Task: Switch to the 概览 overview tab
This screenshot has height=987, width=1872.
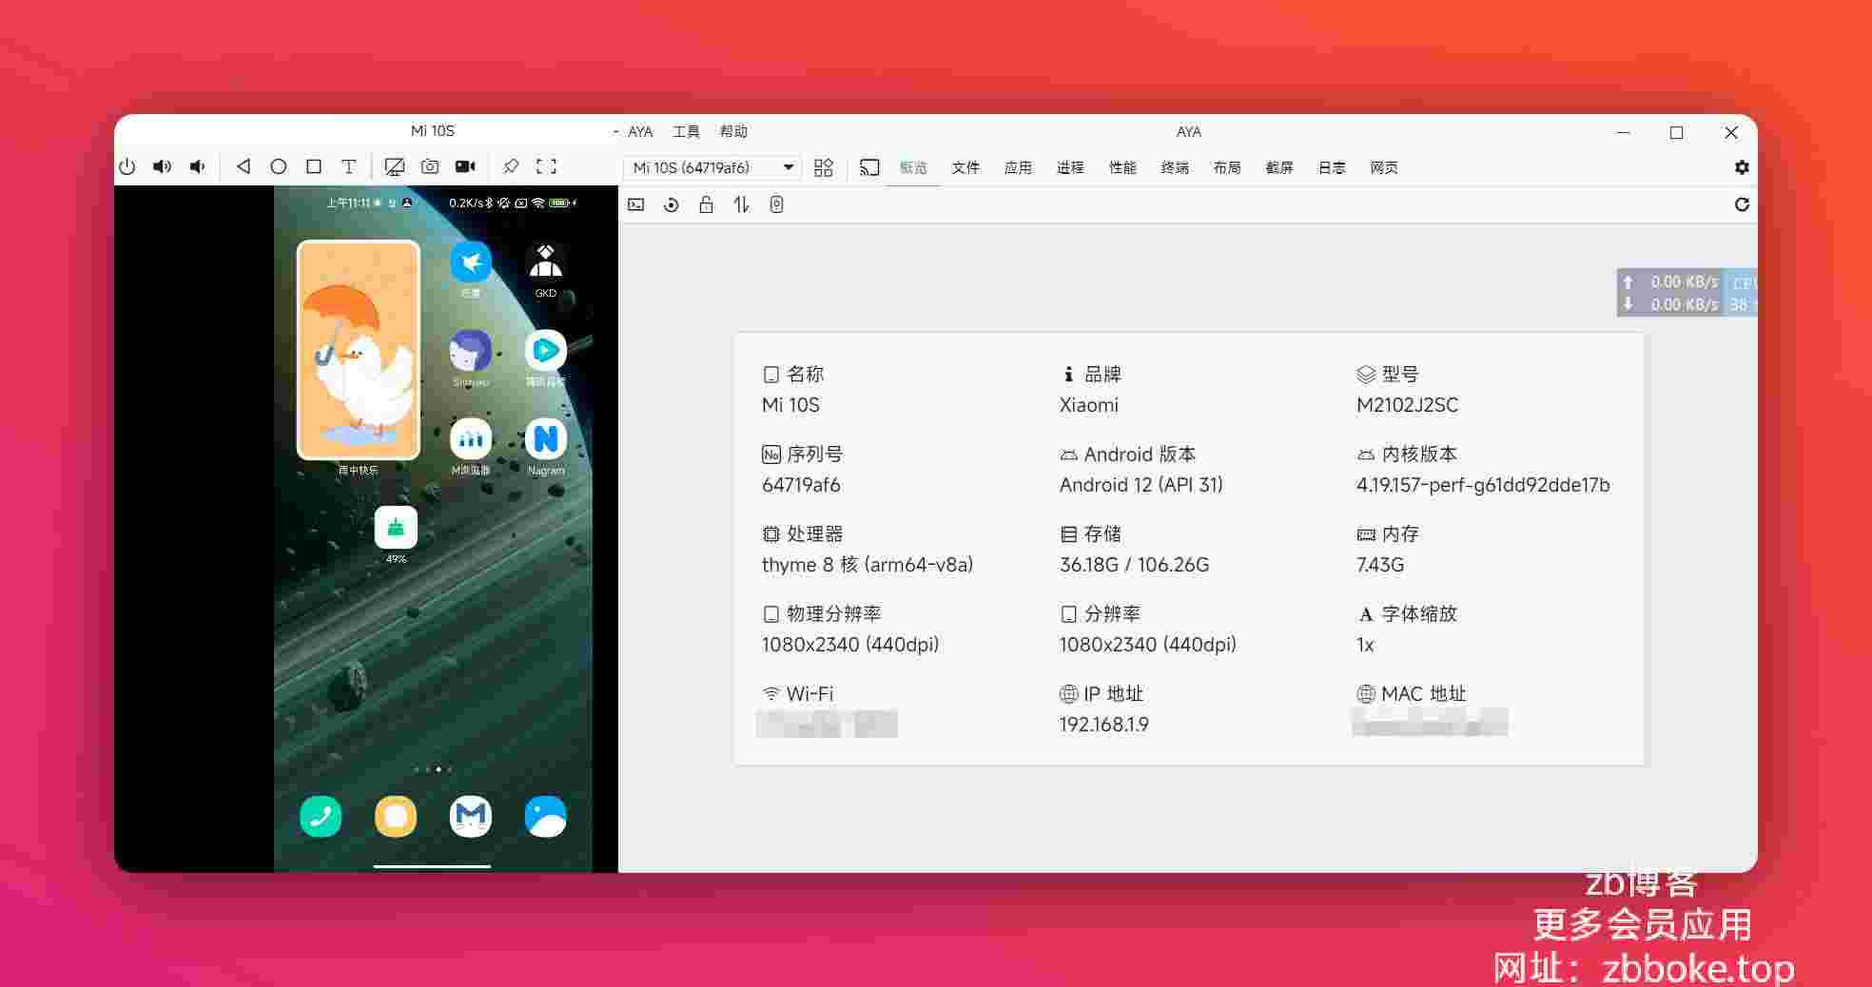Action: (913, 167)
